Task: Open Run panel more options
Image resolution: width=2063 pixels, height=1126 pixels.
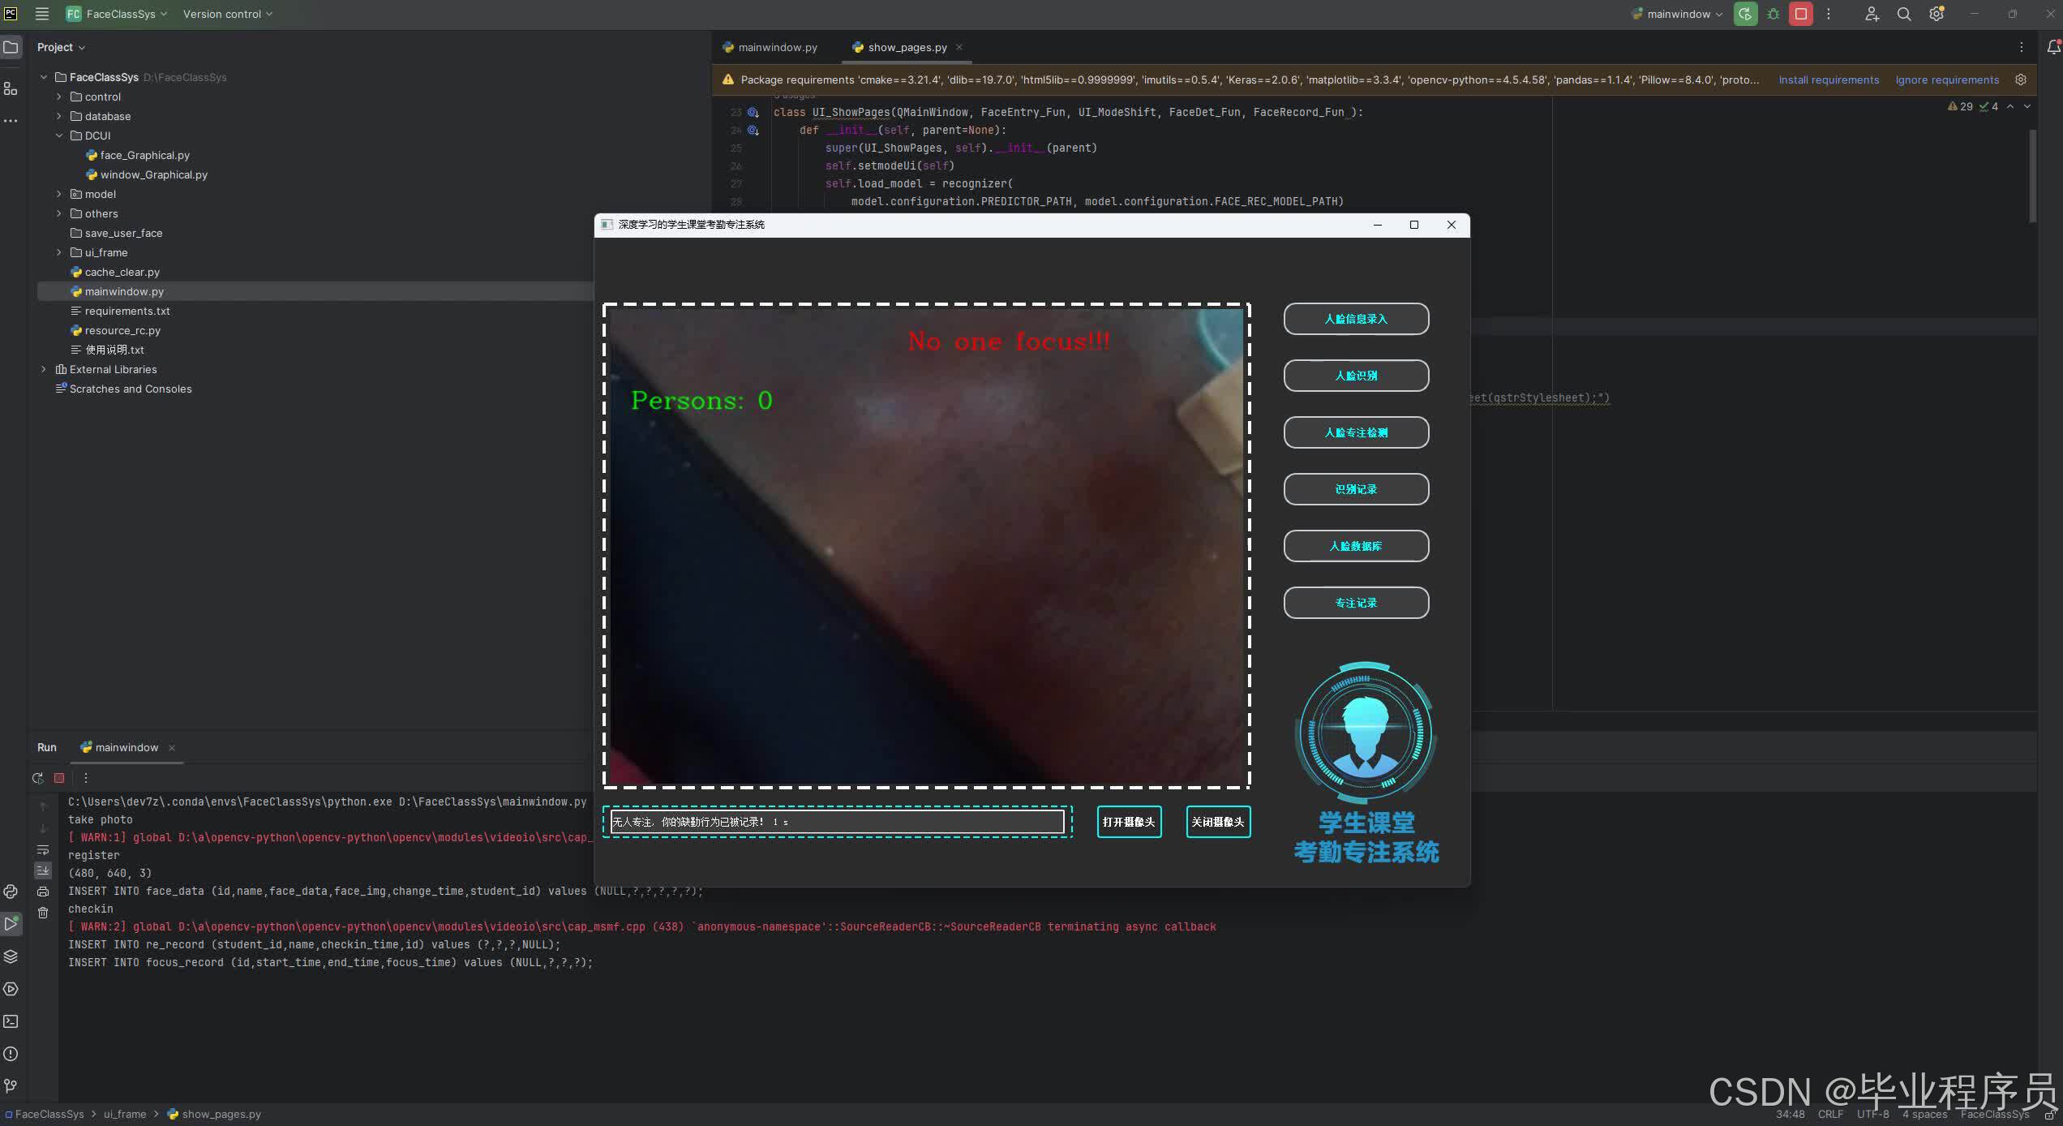Action: (x=86, y=778)
